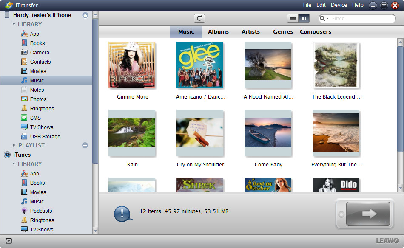
Task: Collapse the iPhone LIBRARY section
Action: (14, 25)
